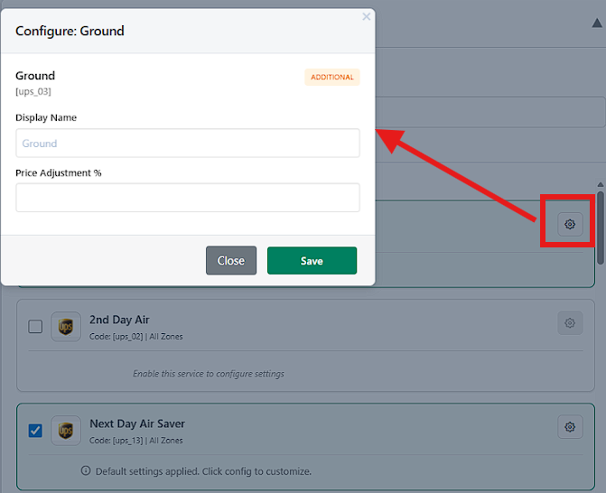
Task: Click the scroll up arrow of services list
Action: click(x=600, y=184)
